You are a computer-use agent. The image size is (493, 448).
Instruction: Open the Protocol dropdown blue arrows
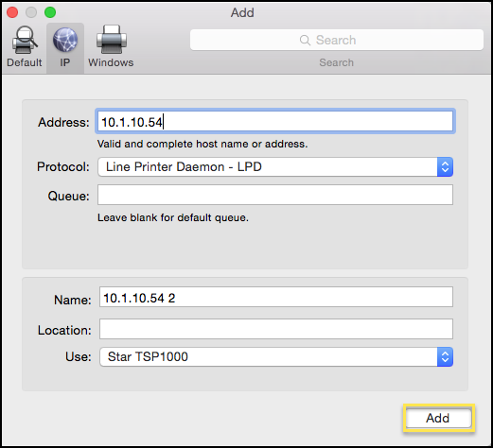445,167
